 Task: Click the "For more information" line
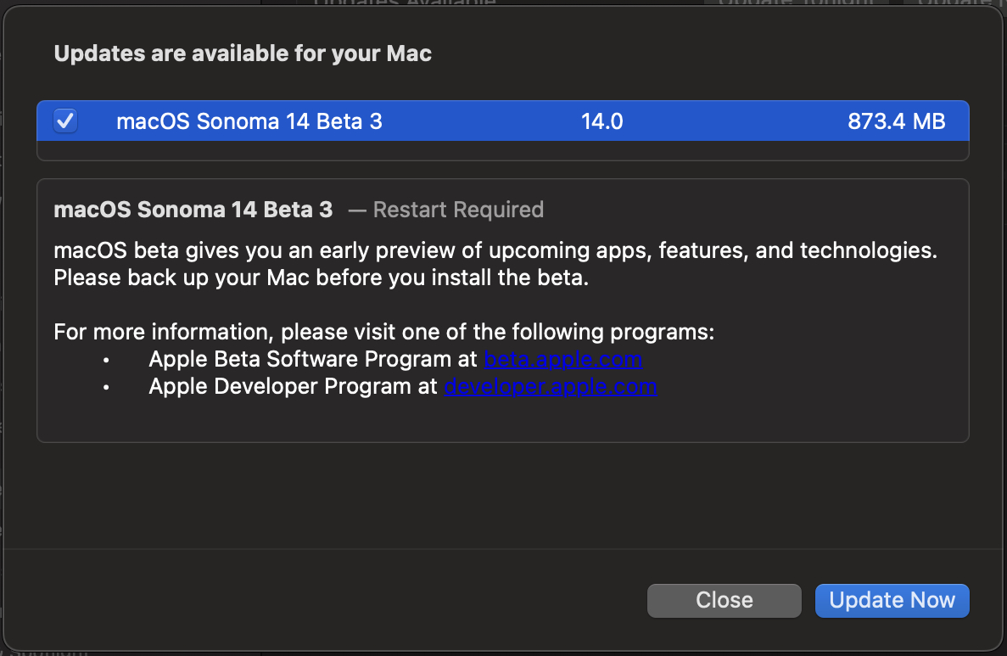pos(383,331)
